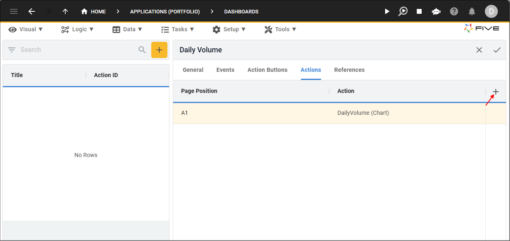Open the chatbot assistant icon
The image size is (510, 241).
tap(436, 11)
